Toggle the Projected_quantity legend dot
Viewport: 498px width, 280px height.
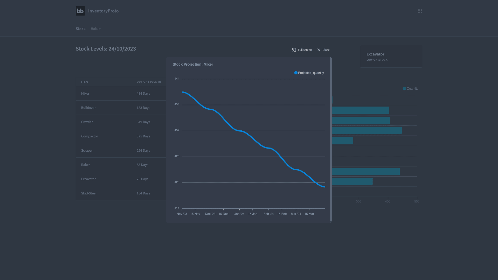296,73
